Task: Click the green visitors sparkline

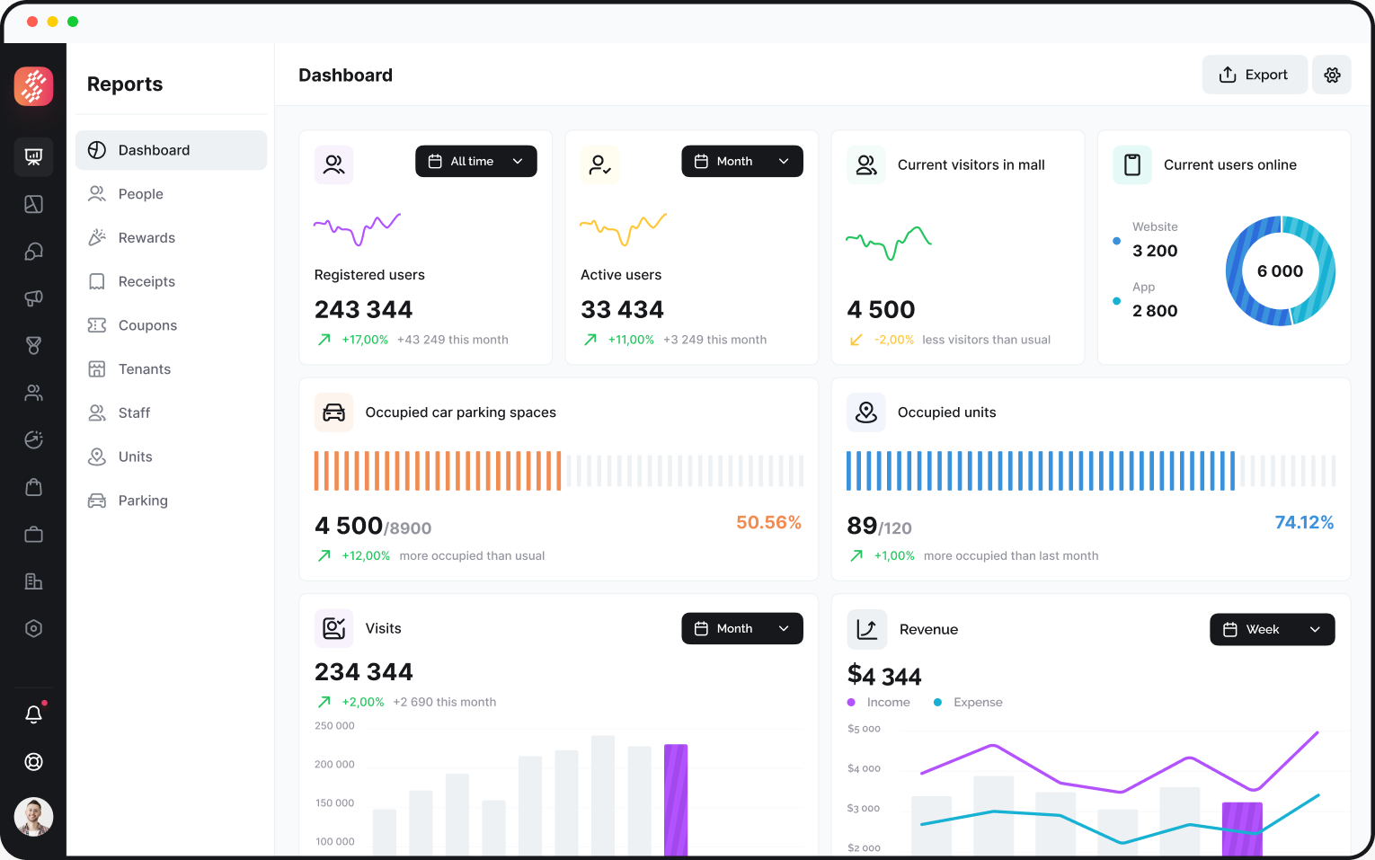Action: tap(889, 244)
